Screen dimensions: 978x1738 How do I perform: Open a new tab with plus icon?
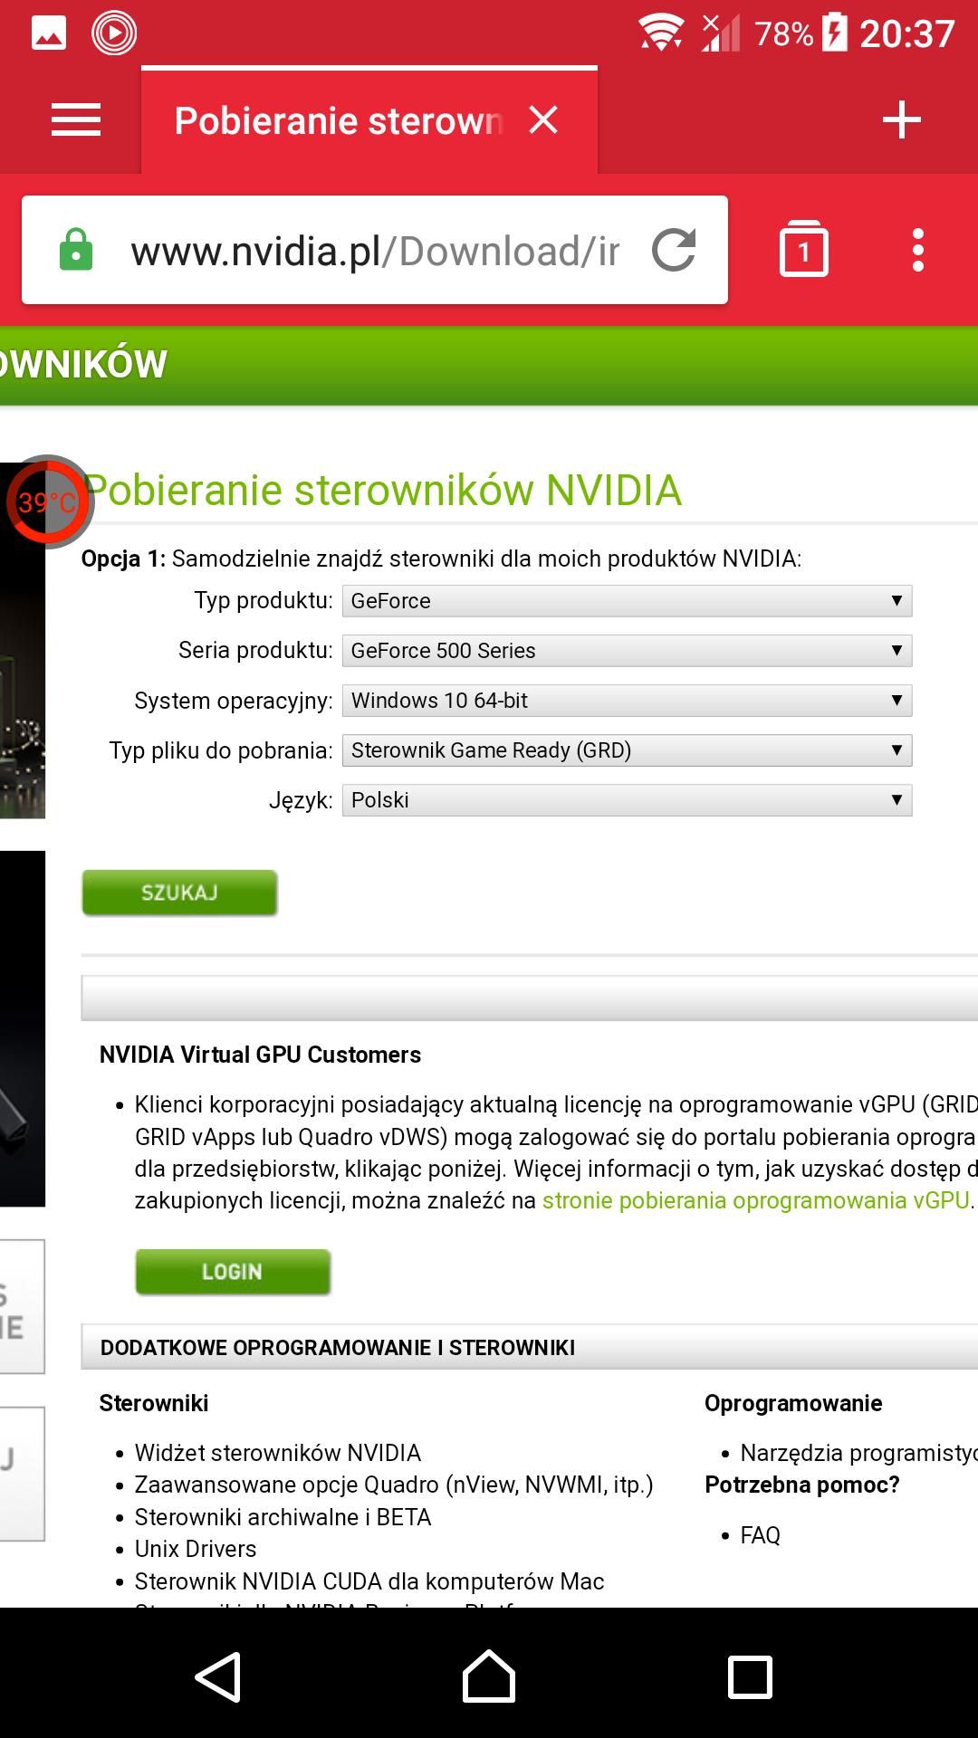coord(901,119)
